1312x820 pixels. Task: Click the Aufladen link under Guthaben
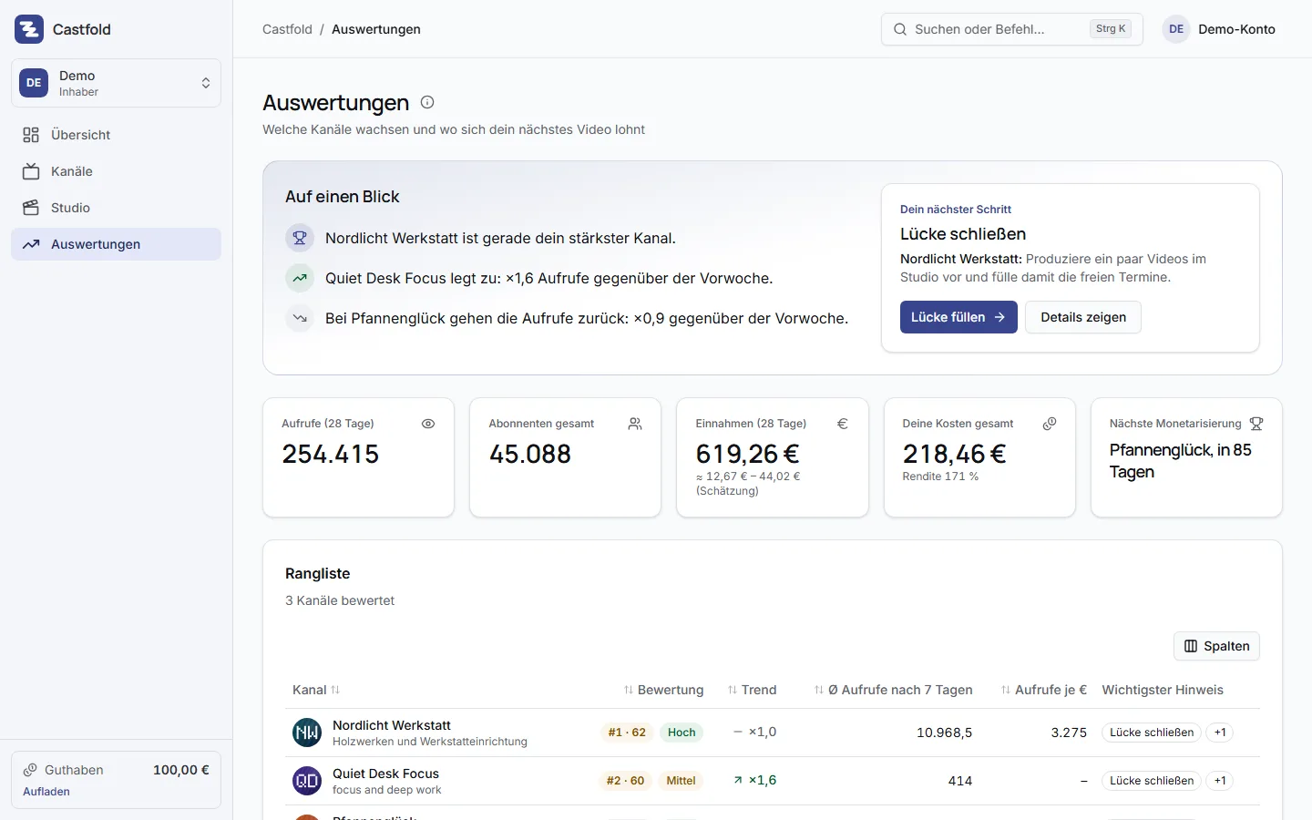pos(46,792)
